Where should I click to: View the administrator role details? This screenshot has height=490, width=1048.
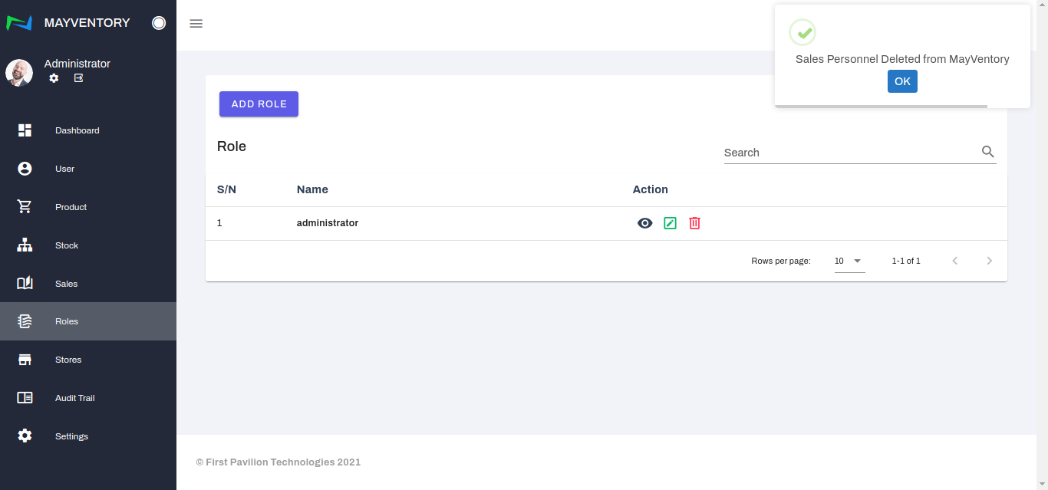pos(644,223)
